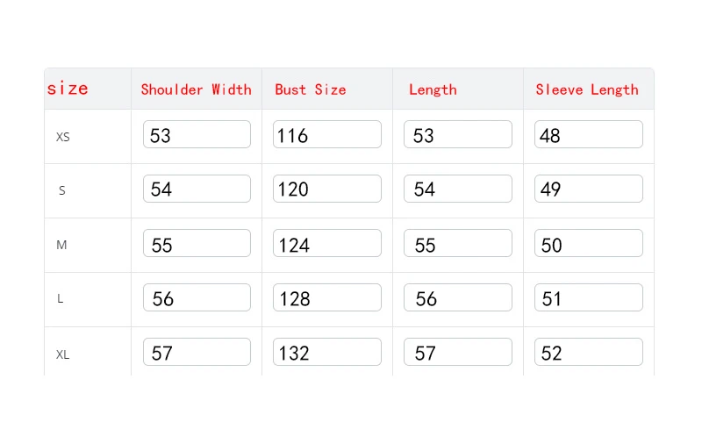Click the XL Bust Size field showing 132

pos(327,353)
